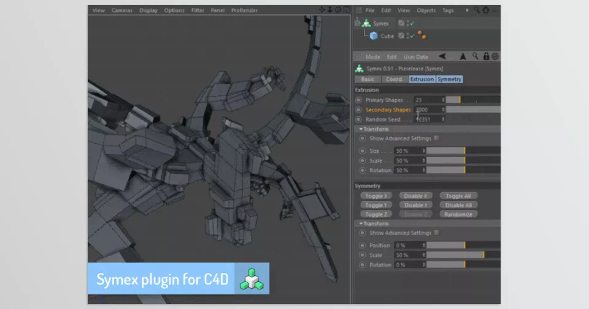Click the Symex object icon in tree

[x=366, y=23]
